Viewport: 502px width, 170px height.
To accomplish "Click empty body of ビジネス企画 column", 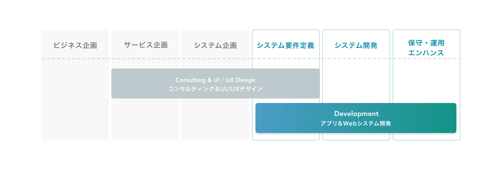I will [75, 100].
